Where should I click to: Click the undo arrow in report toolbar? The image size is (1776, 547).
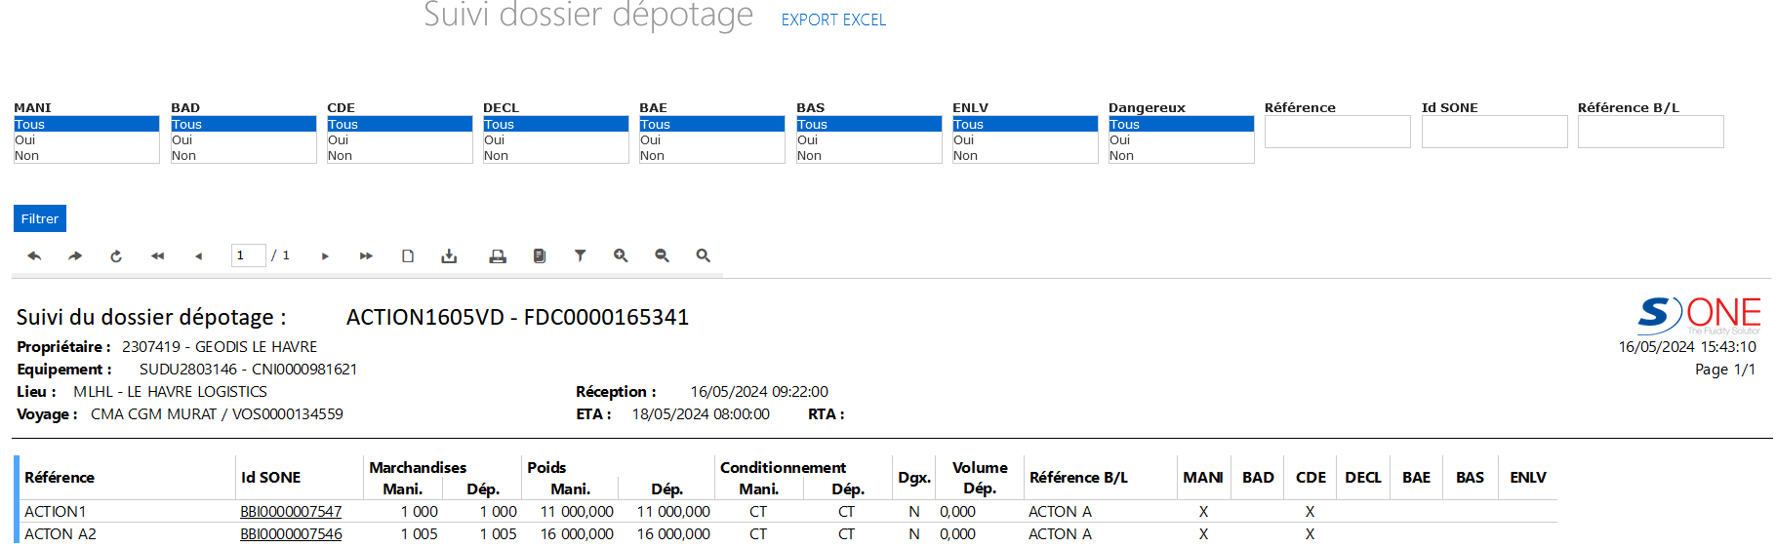point(34,255)
